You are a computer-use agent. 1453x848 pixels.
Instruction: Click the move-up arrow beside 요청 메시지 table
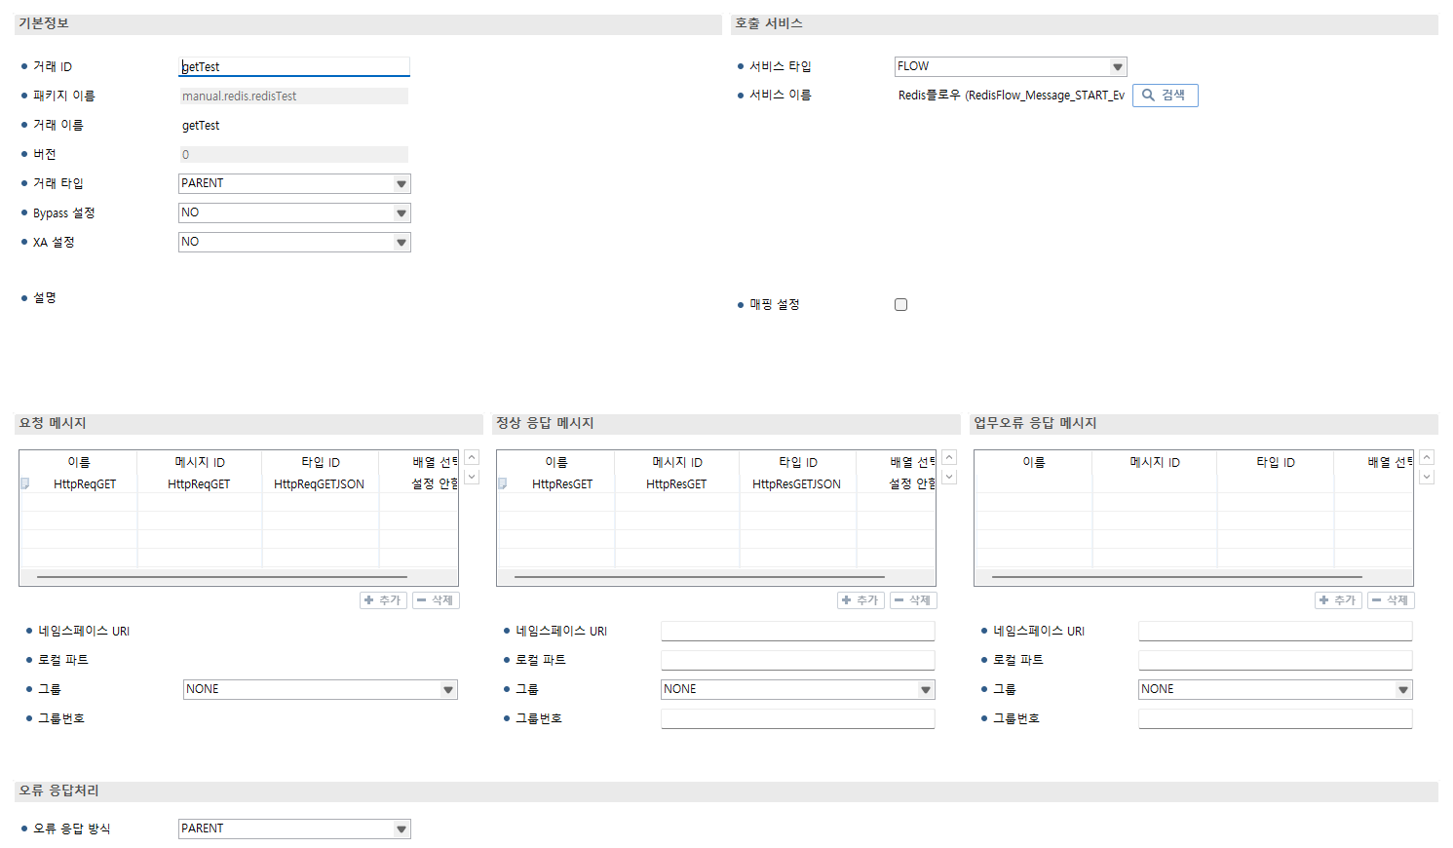[472, 458]
